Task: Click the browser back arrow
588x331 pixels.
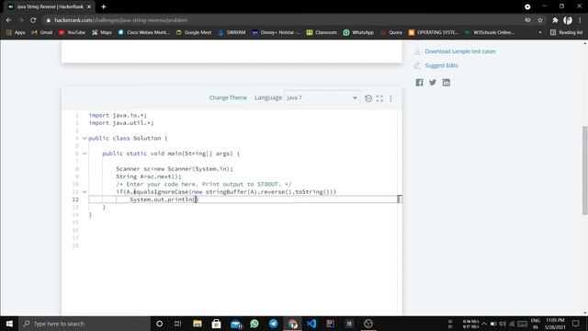Action: coord(8,20)
